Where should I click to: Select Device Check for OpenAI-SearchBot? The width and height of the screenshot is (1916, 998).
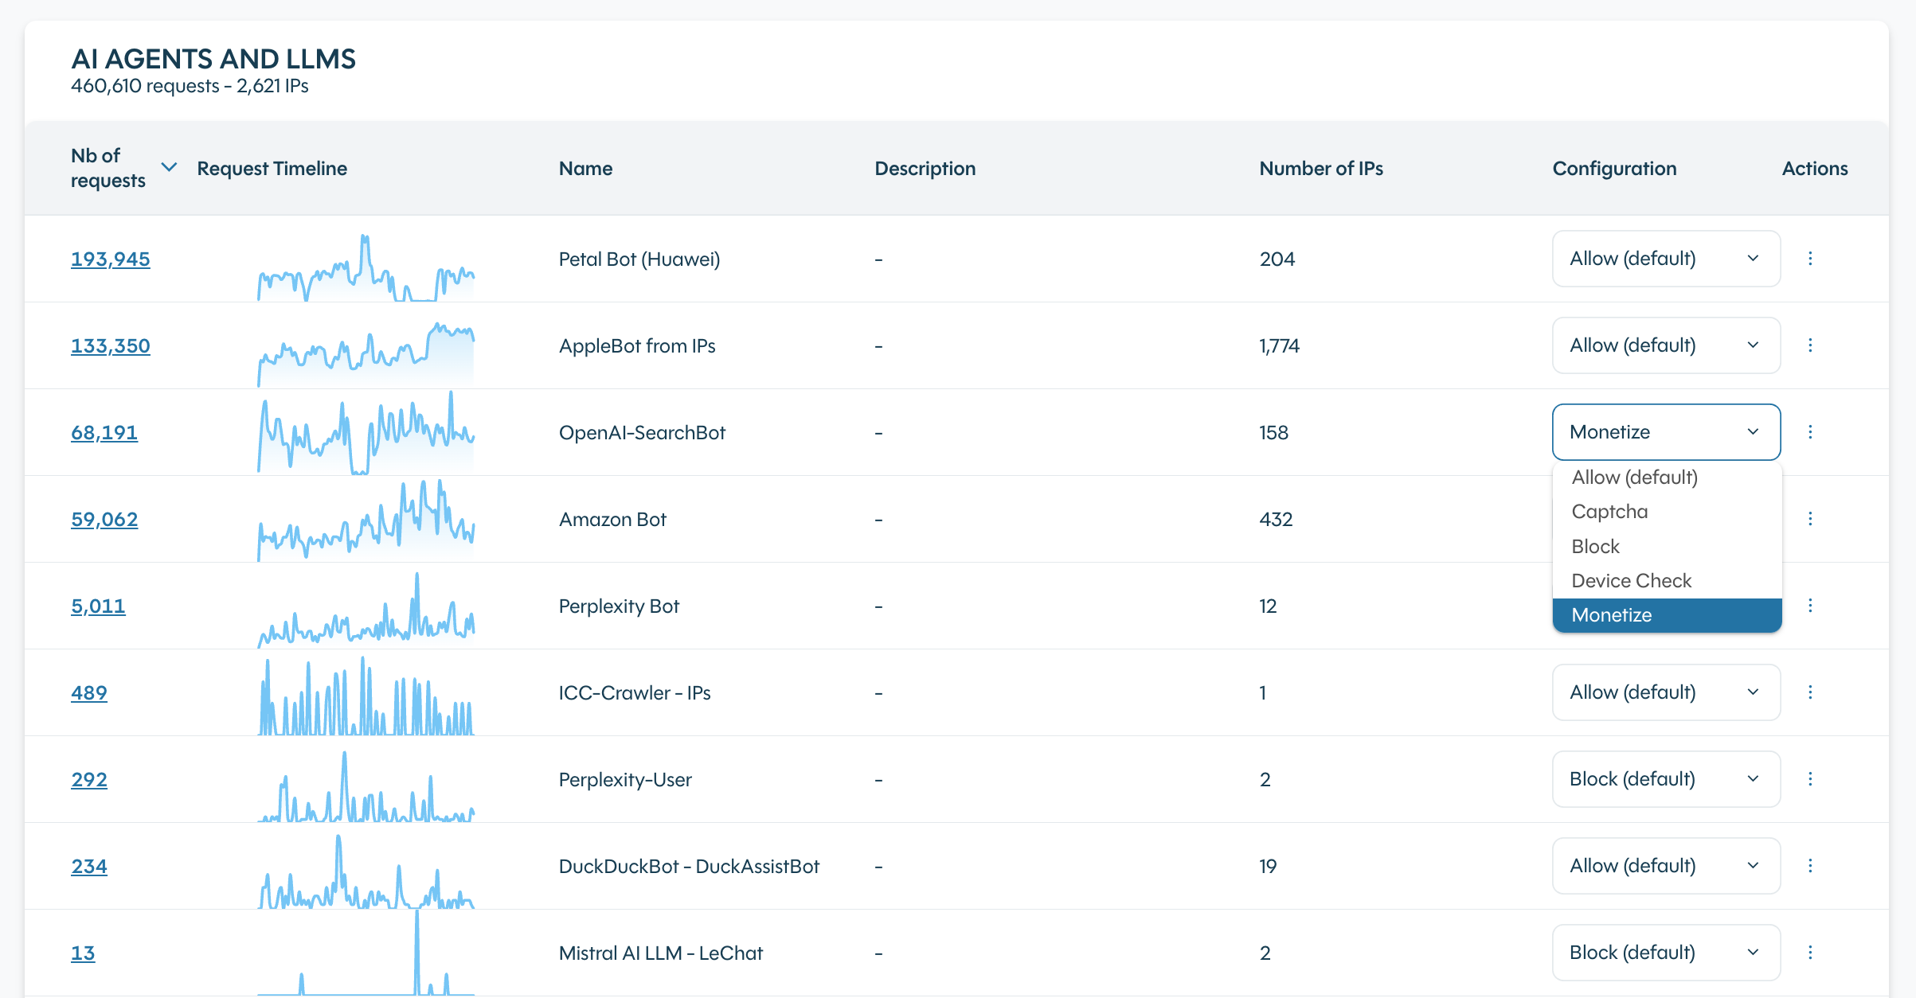1631,580
